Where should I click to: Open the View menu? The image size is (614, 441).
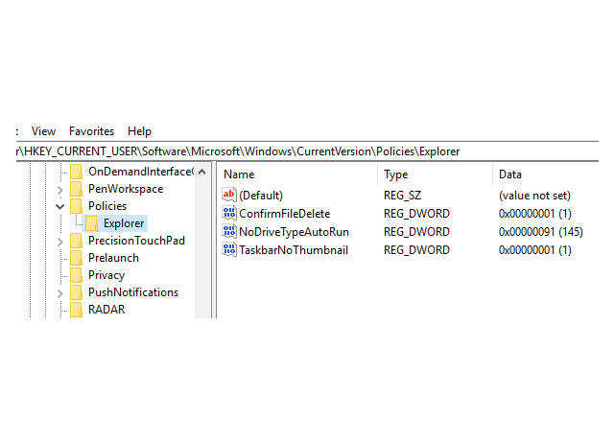(x=43, y=131)
